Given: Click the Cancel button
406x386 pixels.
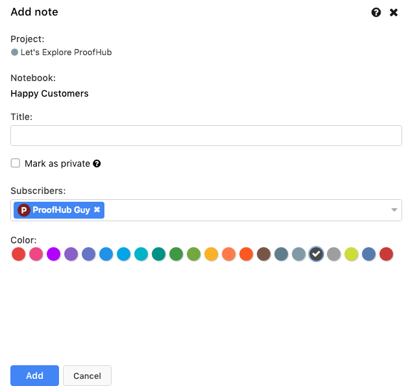Looking at the screenshot, I should pos(88,376).
